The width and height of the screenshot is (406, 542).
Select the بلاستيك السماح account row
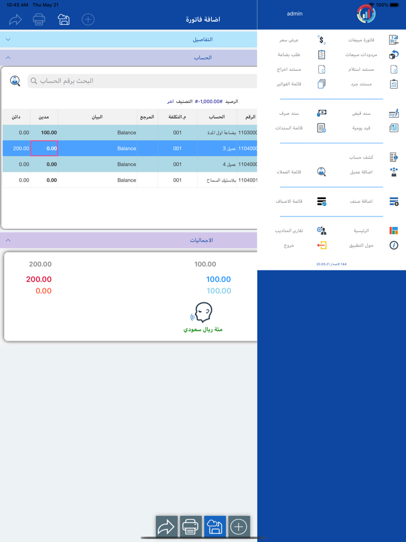pyautogui.click(x=130, y=180)
